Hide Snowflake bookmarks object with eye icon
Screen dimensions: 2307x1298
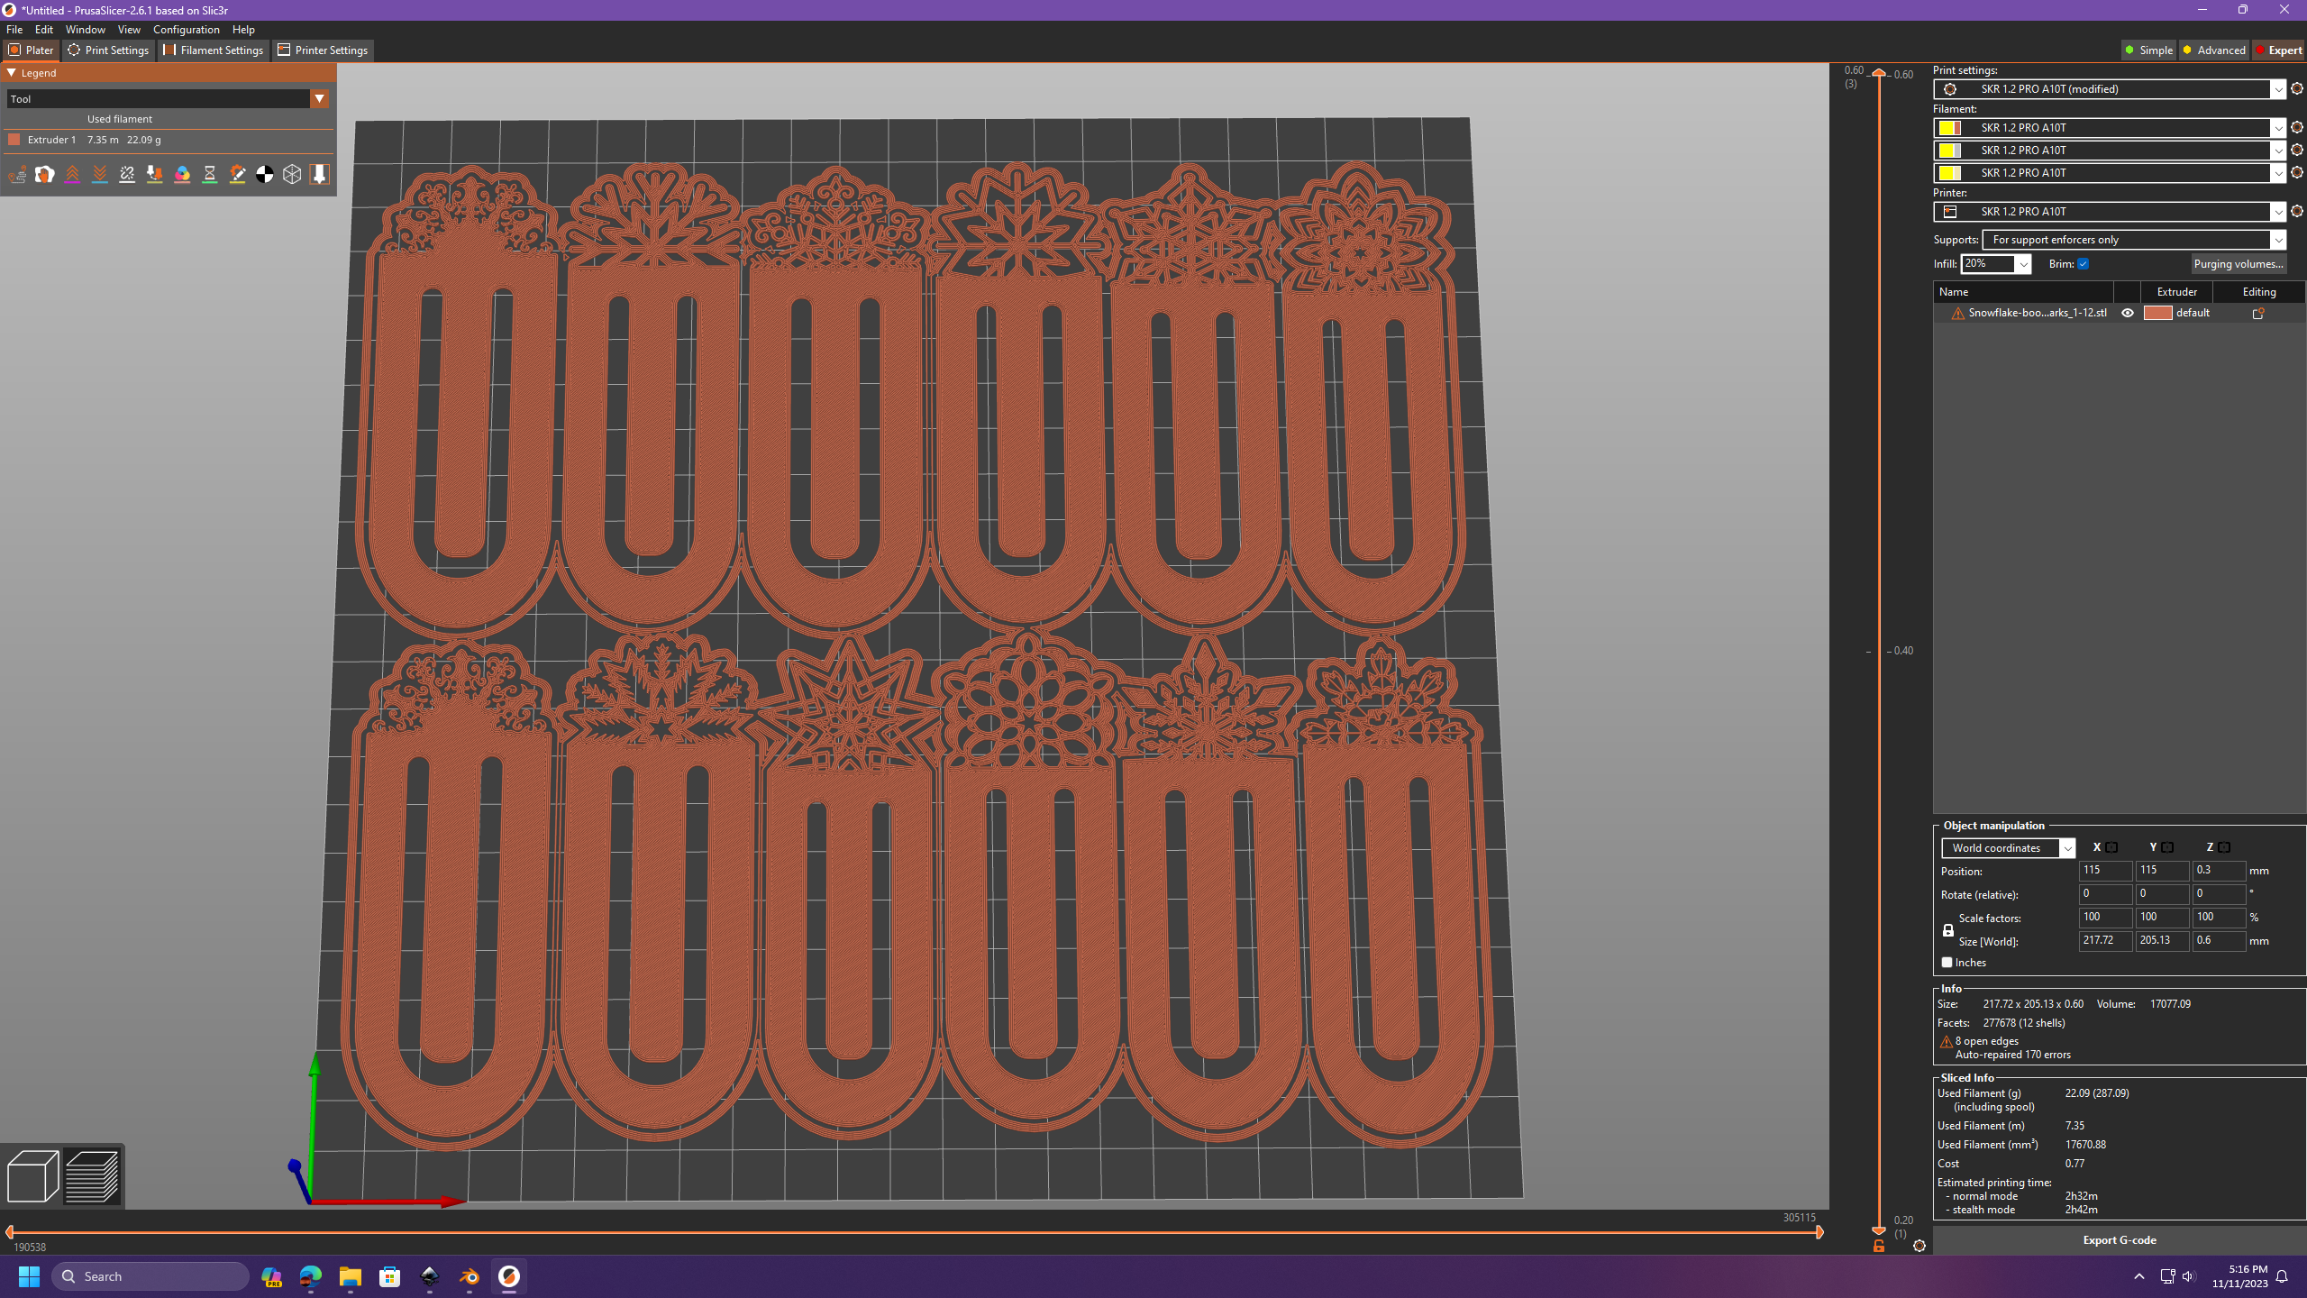tap(2128, 313)
